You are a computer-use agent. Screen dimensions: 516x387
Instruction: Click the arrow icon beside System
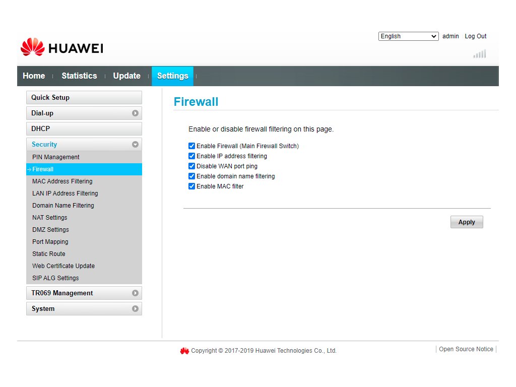pos(135,309)
